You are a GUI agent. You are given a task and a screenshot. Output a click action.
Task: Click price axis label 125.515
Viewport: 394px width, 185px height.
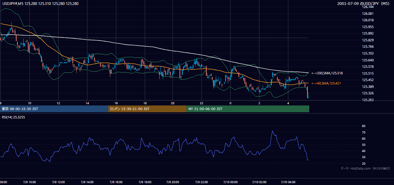tap(367, 73)
